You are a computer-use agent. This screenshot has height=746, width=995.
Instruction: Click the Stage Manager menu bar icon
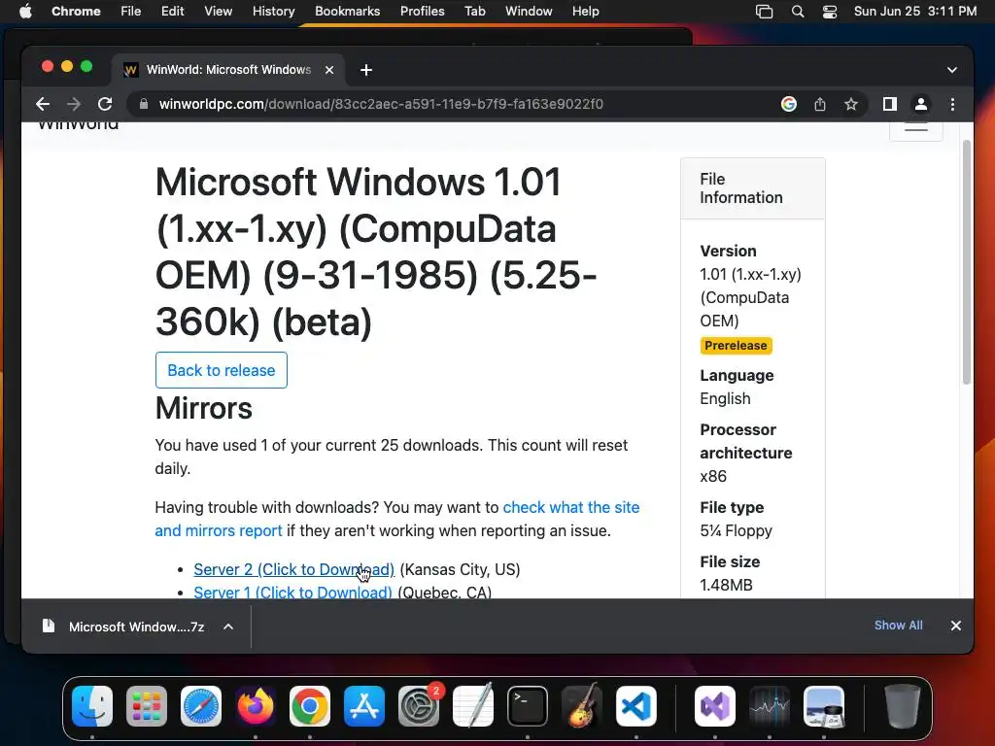point(764,12)
